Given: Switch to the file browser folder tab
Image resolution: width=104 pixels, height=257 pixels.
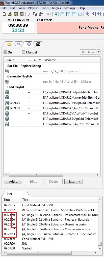Looking at the screenshot, I should (10, 44).
